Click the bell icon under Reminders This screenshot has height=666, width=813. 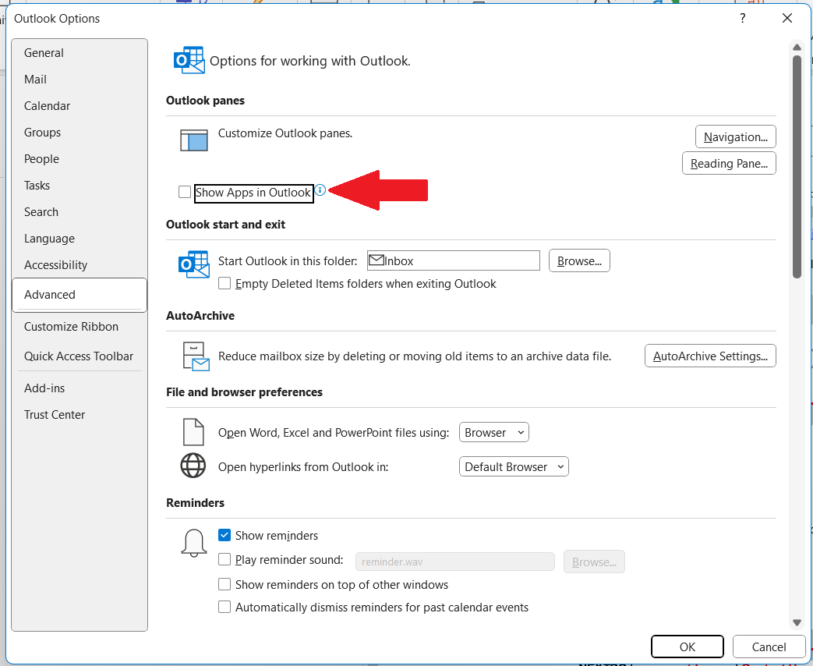[x=194, y=543]
